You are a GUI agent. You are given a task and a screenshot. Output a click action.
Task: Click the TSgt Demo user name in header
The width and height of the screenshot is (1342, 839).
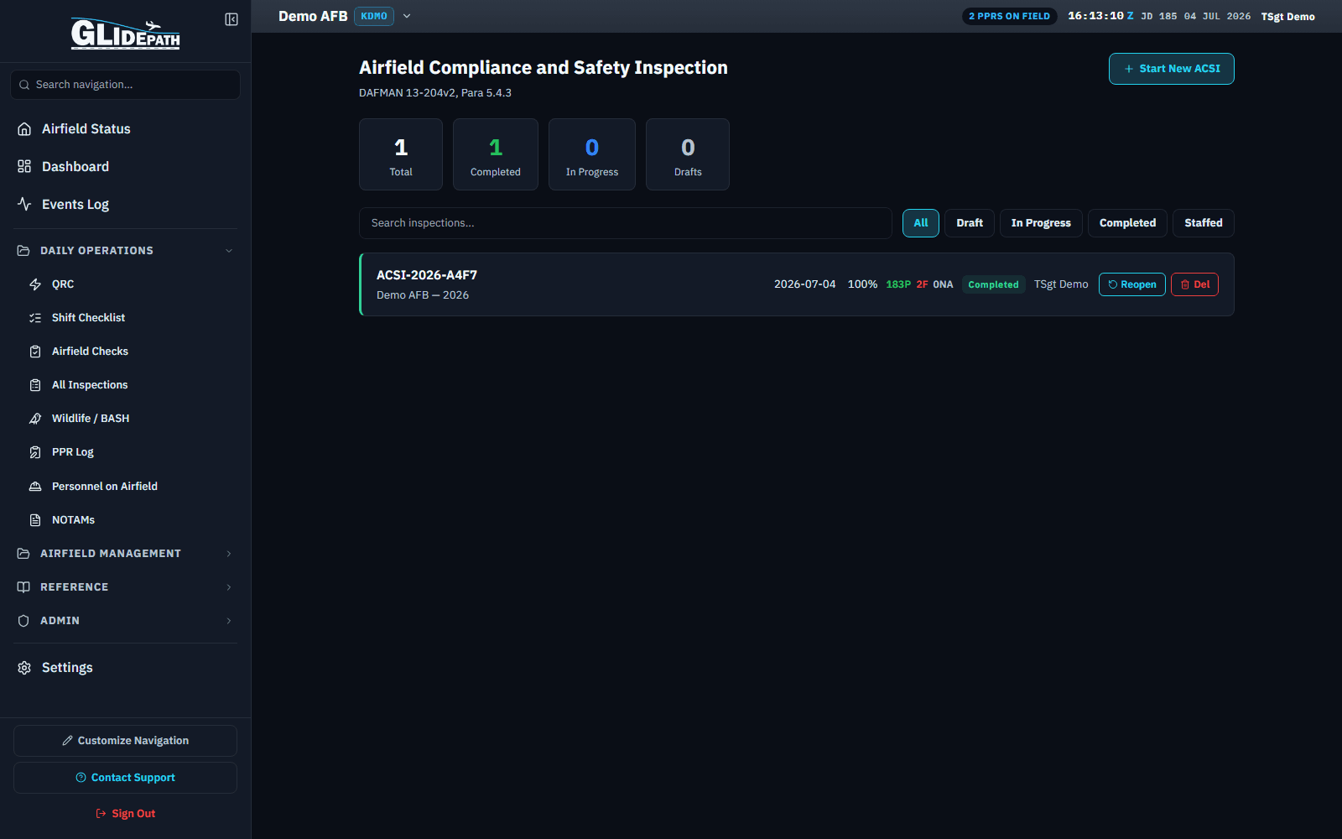coord(1287,17)
